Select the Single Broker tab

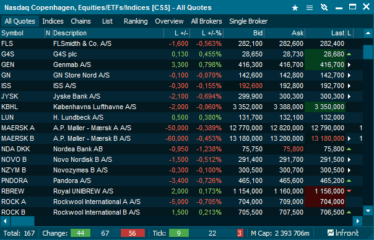(x=248, y=21)
